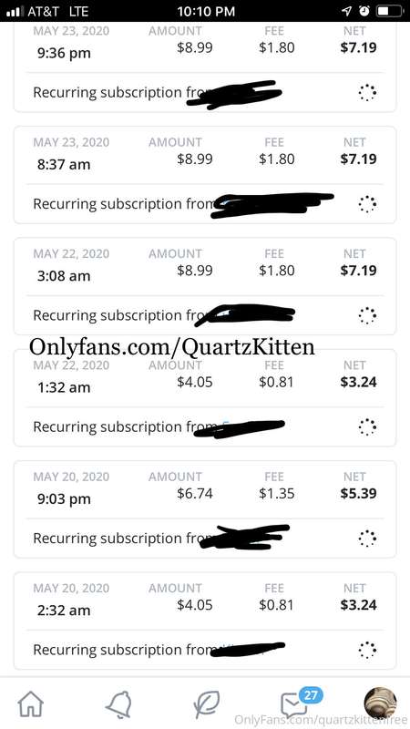The image size is (410, 729).
Task: Open the Home tab icon
Action: [30, 703]
